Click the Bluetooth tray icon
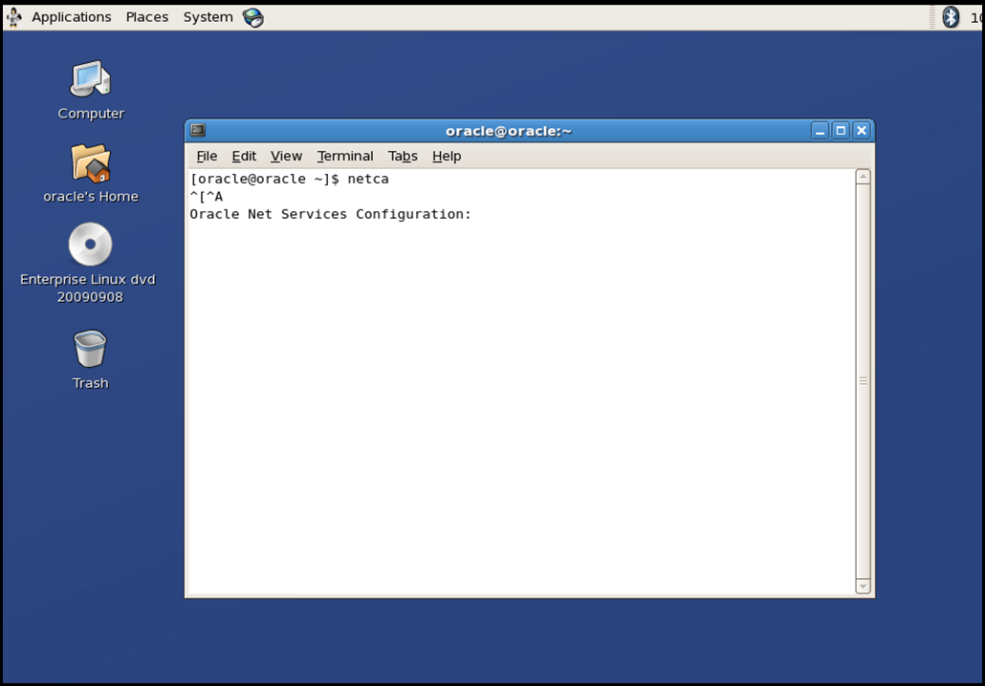The width and height of the screenshot is (985, 686). coord(951,17)
